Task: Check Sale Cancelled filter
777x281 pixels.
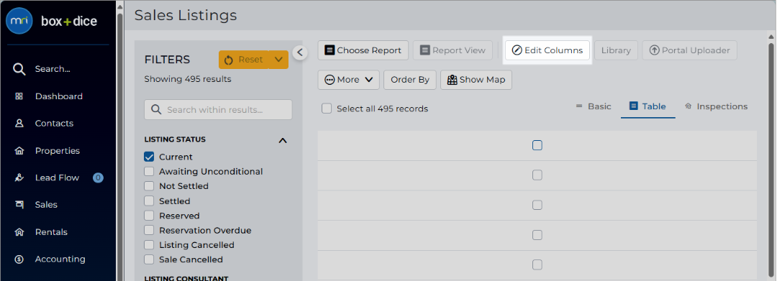Action: 149,259
